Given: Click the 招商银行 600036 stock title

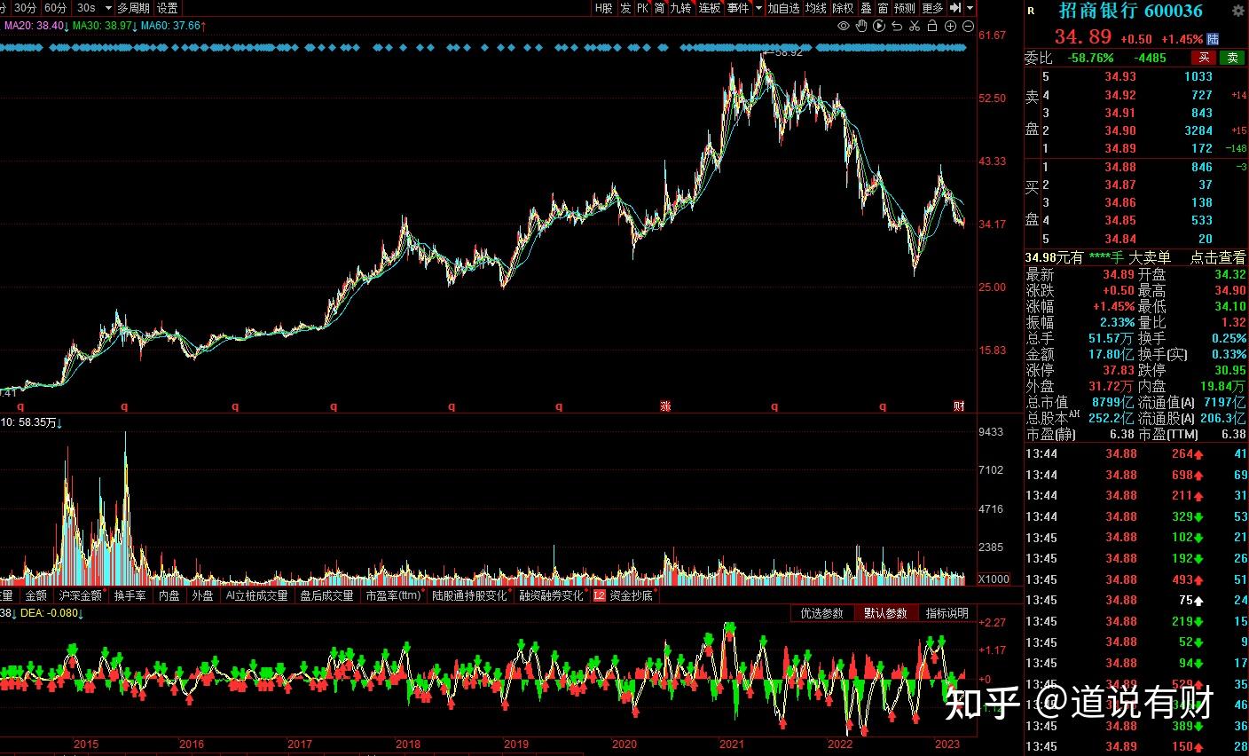Looking at the screenshot, I should [x=1131, y=12].
